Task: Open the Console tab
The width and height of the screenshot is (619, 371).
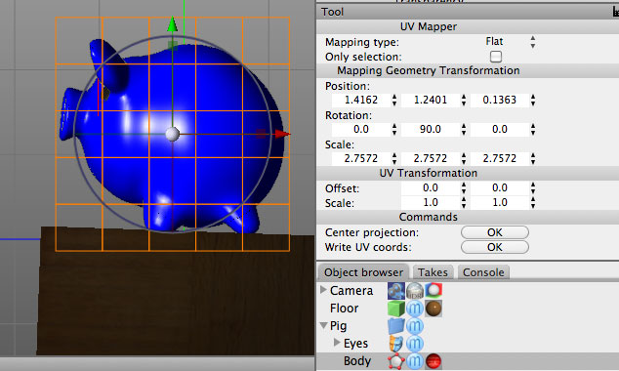Action: tap(483, 272)
